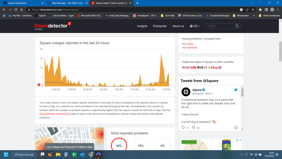Open the AdChoices icon on the ad
This screenshot has width=282, height=159.
[x=237, y=140]
